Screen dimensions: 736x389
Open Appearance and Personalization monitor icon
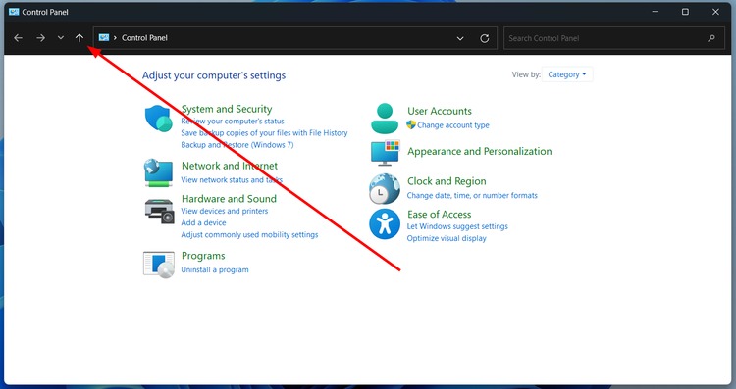pos(385,152)
